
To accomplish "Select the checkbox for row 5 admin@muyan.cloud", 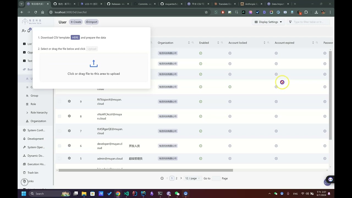I will [59, 158].
